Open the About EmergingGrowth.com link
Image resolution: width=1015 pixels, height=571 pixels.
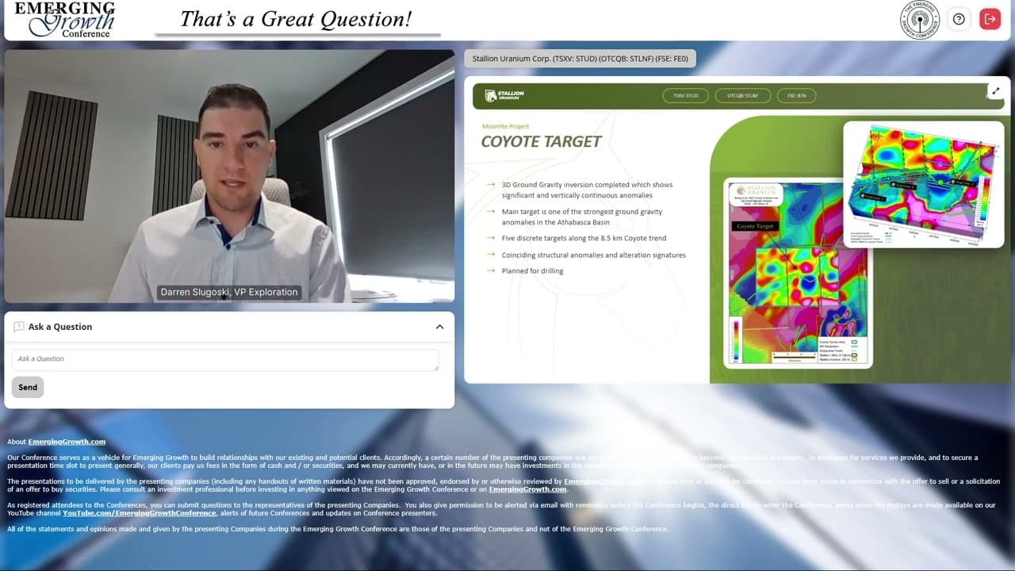coord(67,442)
